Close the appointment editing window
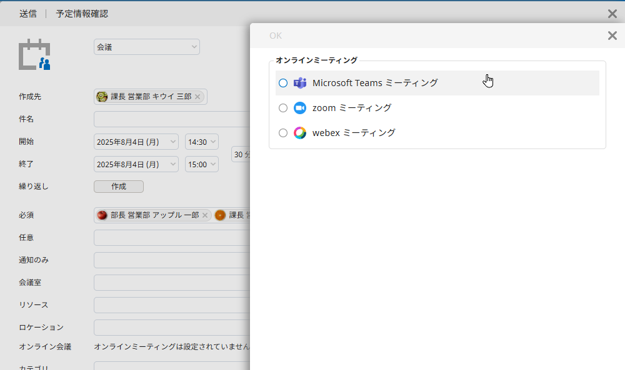Image resolution: width=625 pixels, height=370 pixels. (612, 14)
